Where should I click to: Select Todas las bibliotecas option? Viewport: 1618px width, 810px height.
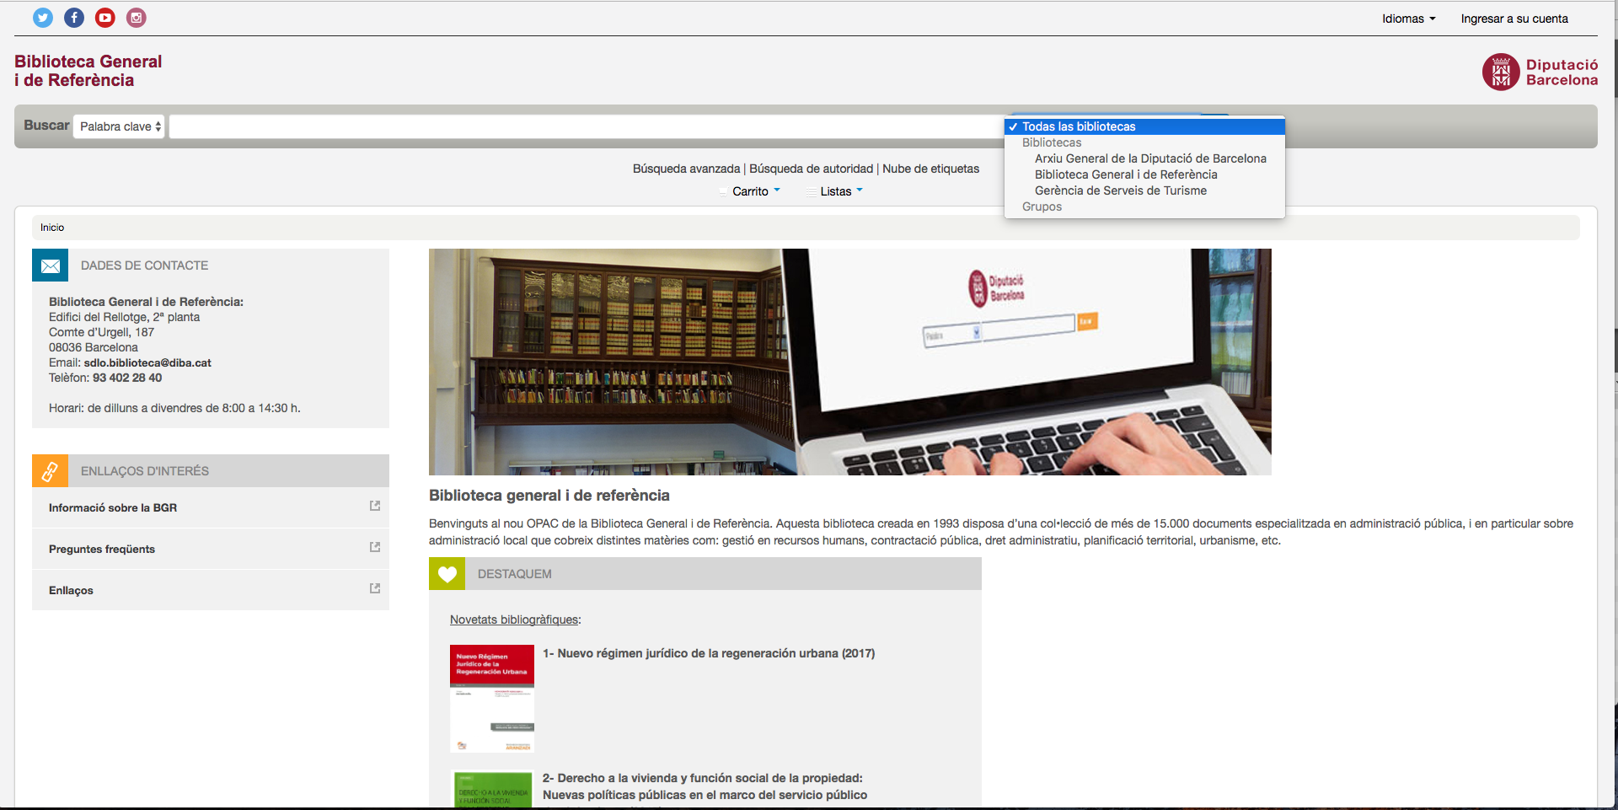[1144, 126]
